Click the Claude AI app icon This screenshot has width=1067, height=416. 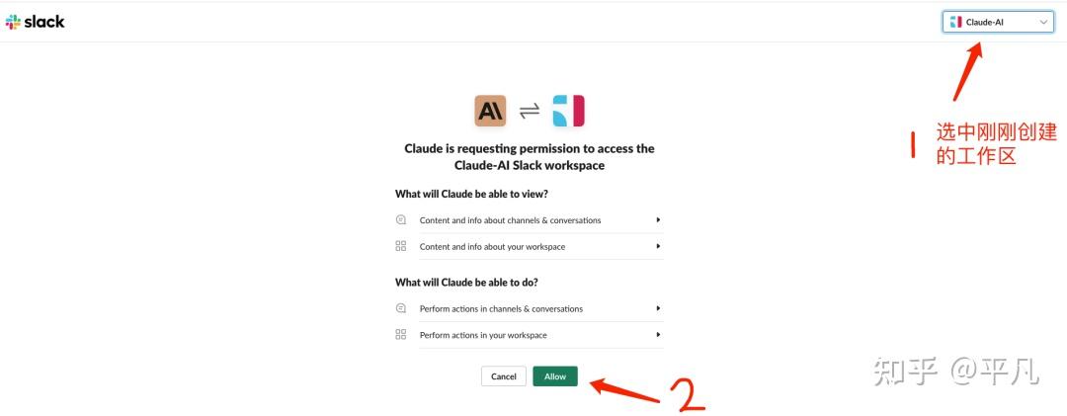[490, 111]
